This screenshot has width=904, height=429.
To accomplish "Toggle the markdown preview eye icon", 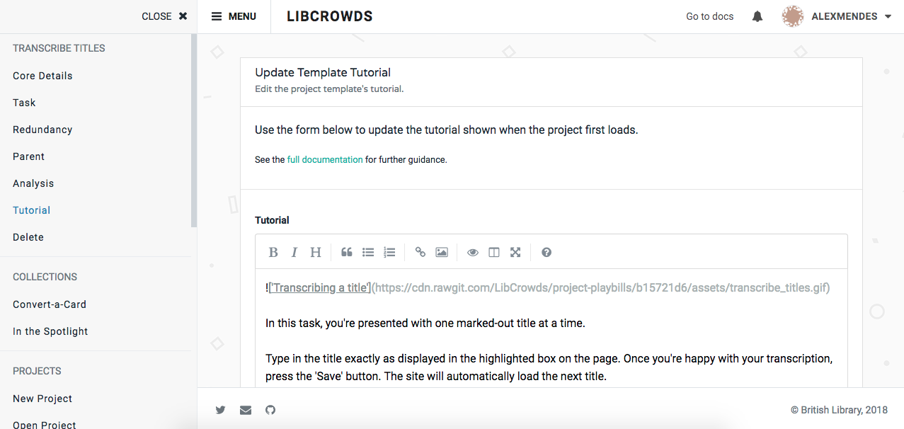I will point(472,252).
